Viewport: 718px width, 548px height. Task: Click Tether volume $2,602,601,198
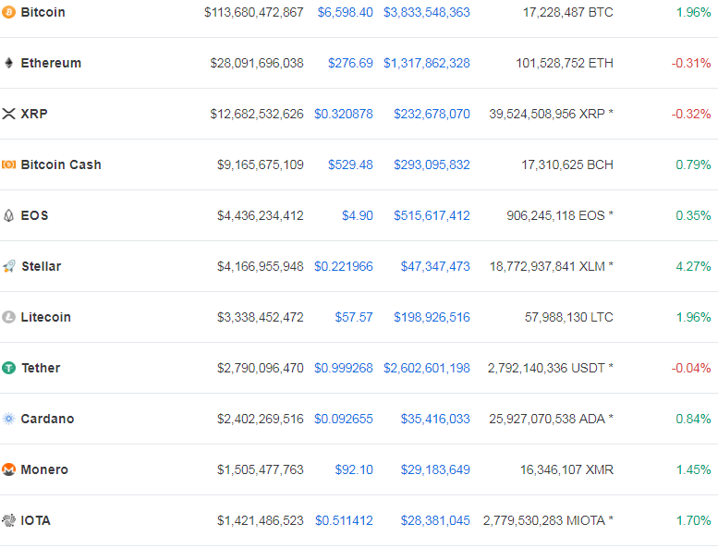coord(427,368)
